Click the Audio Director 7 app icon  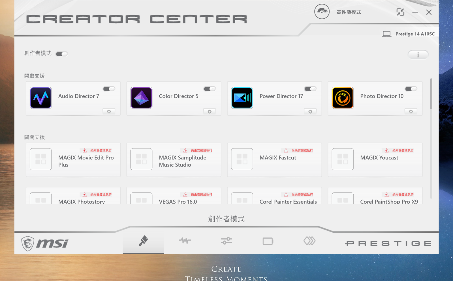tap(41, 98)
